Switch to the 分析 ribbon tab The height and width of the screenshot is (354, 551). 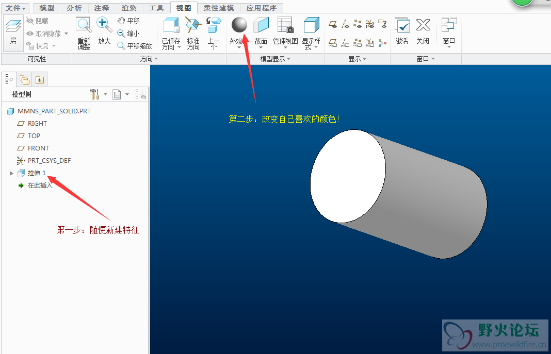tap(74, 8)
